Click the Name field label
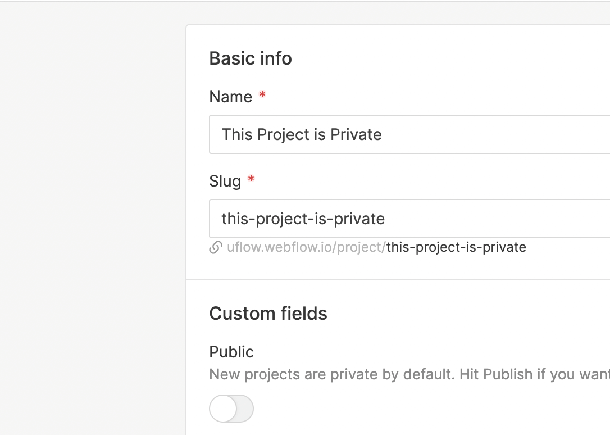Image resolution: width=610 pixels, height=435 pixels. 230,97
